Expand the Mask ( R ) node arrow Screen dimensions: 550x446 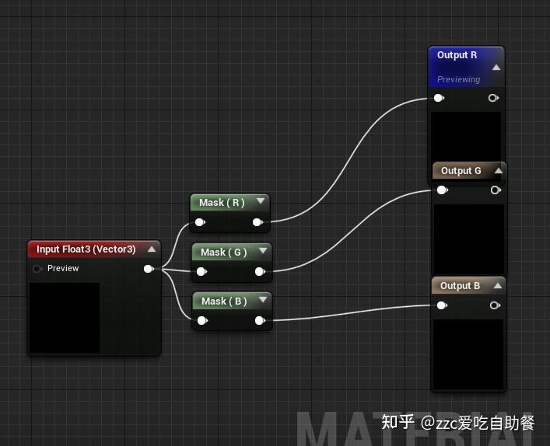pyautogui.click(x=261, y=201)
